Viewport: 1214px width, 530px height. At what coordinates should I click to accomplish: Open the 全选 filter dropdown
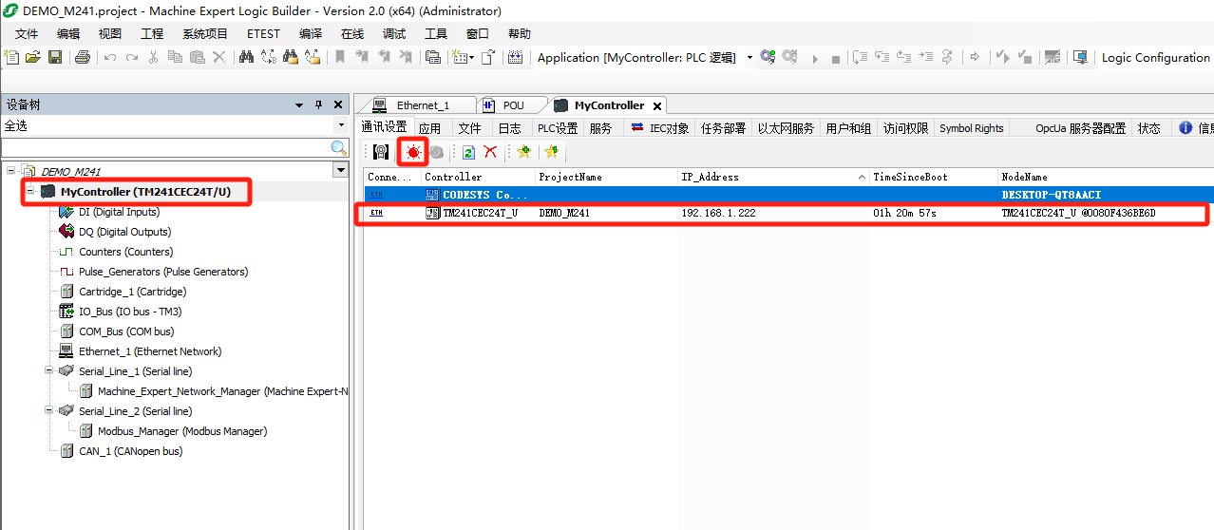pyautogui.click(x=341, y=126)
